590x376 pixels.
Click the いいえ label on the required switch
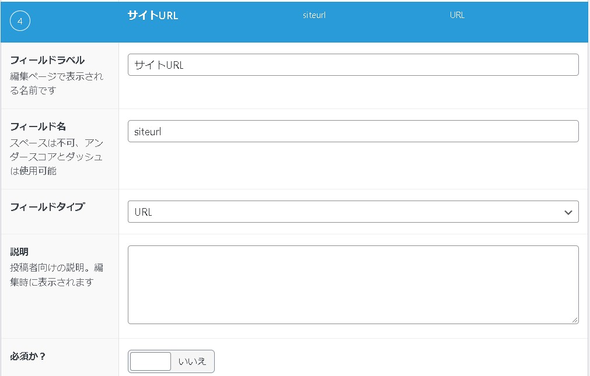click(193, 361)
